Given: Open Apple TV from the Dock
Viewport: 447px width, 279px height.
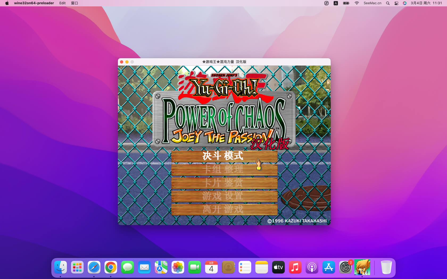Looking at the screenshot, I should click(x=278, y=267).
